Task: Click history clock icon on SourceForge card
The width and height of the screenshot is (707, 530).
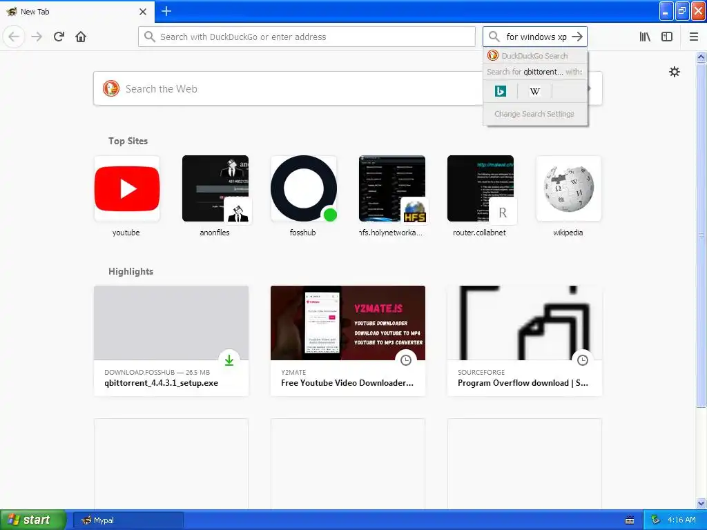Action: [583, 360]
